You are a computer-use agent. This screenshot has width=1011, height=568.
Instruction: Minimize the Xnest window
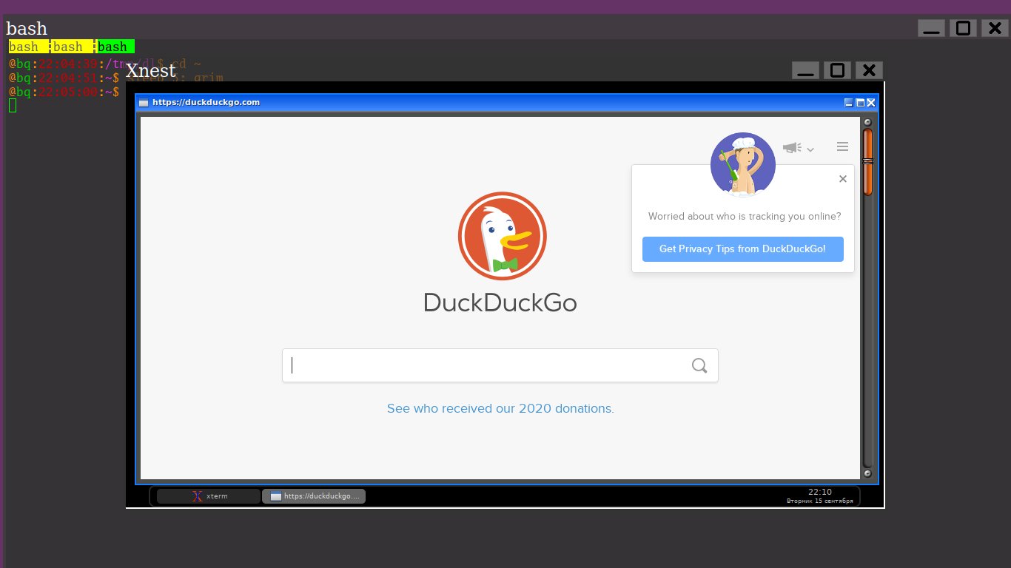pos(805,70)
